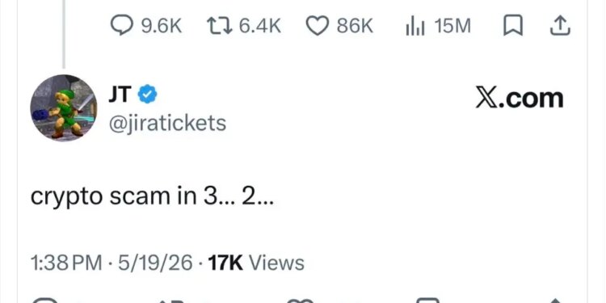This screenshot has height=303, width=606.
Task: Repost using the arrows icon beside 6.4K
Action: (x=220, y=27)
